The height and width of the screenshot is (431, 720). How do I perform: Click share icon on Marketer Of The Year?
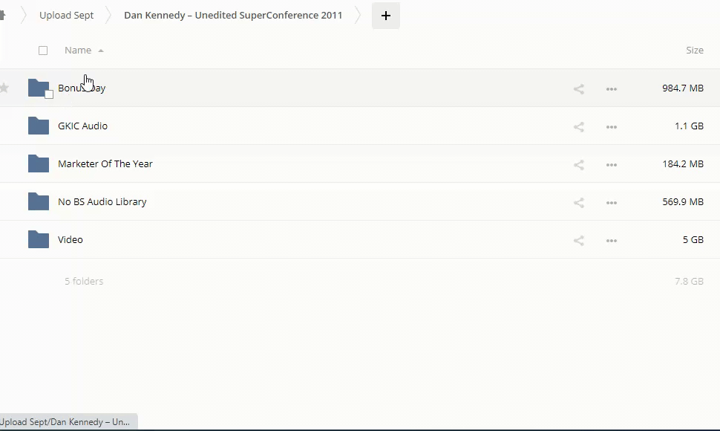[579, 165]
